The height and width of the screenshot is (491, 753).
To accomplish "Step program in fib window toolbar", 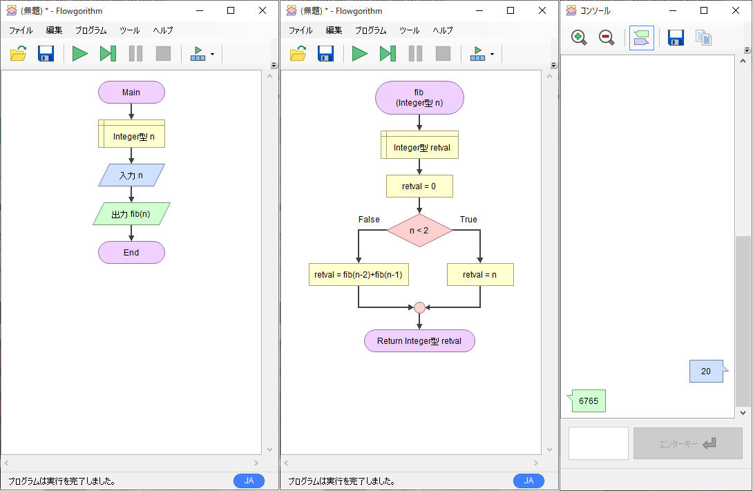I will (x=388, y=54).
